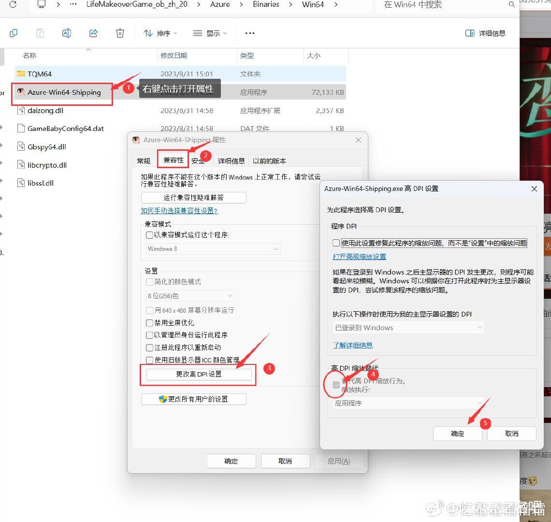Select the TQM64 folder icon

tap(21, 73)
